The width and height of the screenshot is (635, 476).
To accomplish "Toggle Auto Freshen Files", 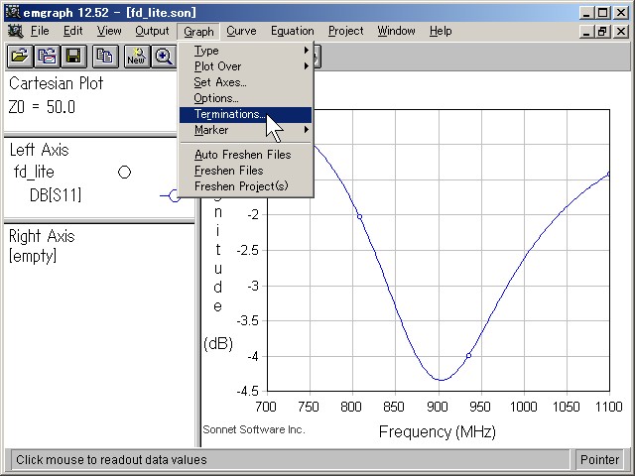I will 246,155.
